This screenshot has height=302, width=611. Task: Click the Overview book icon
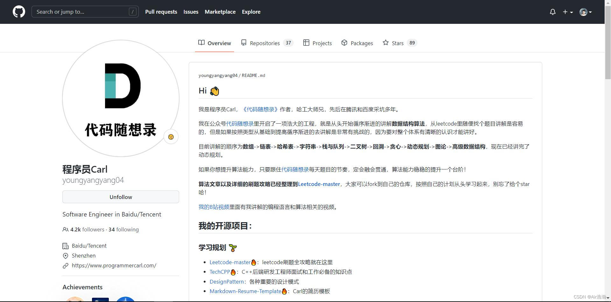[x=201, y=43]
